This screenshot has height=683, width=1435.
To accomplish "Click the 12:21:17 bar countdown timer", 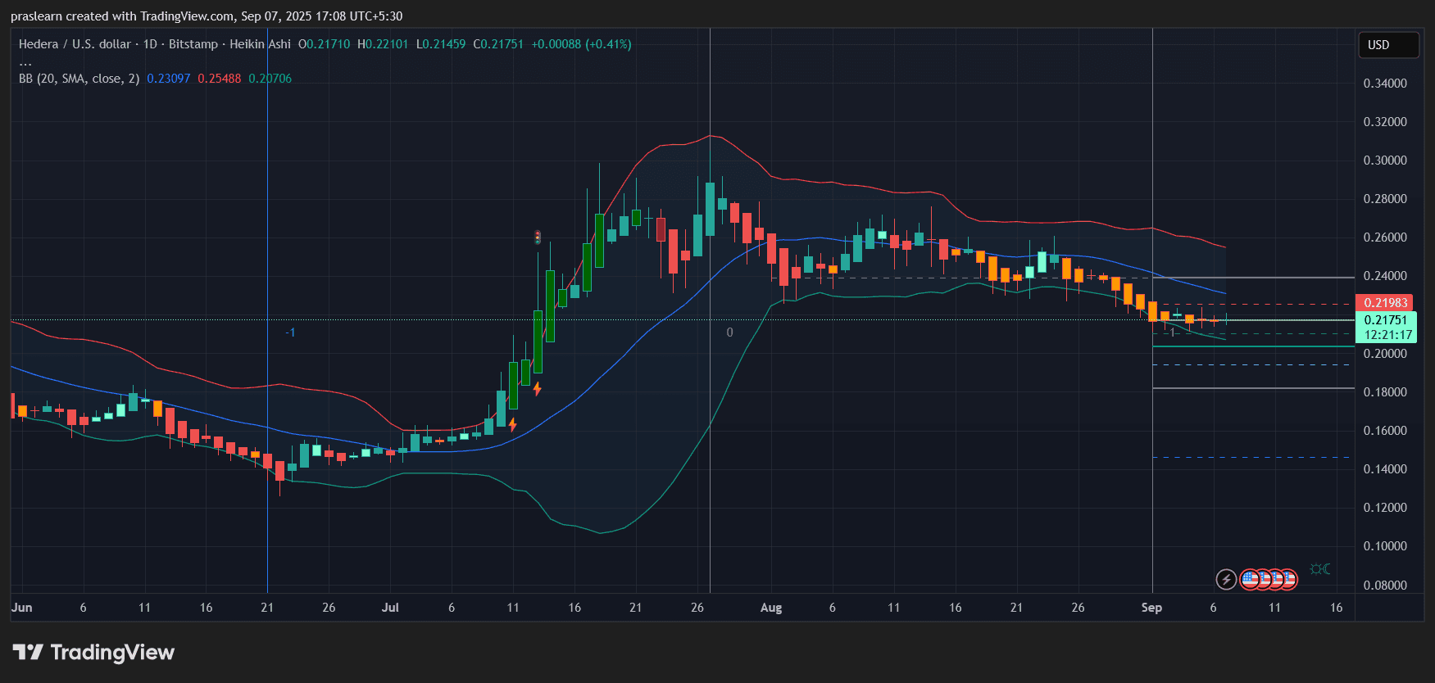I will coord(1387,335).
